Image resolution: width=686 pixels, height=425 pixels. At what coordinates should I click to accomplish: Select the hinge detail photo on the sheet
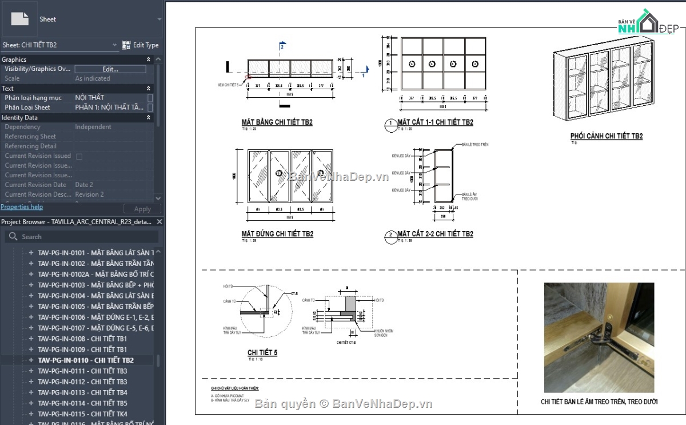[x=599, y=337]
